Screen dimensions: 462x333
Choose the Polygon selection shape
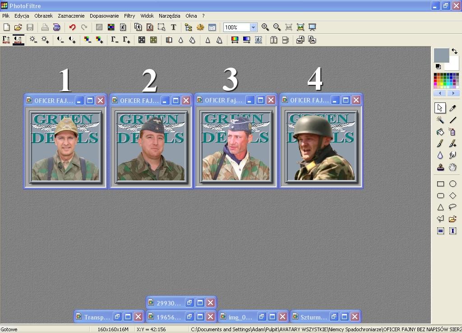pyautogui.click(x=440, y=219)
